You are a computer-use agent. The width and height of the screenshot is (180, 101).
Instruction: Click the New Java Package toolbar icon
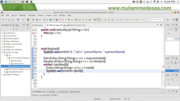33,20
